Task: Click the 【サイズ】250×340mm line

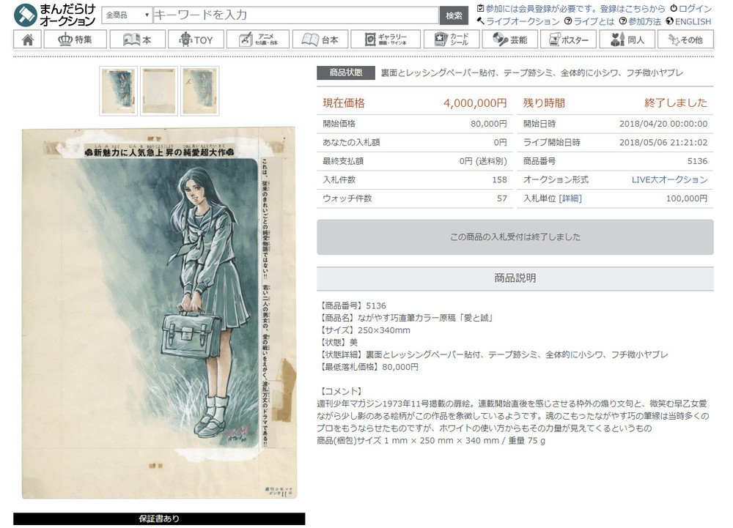Action: pos(364,330)
